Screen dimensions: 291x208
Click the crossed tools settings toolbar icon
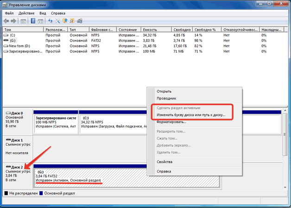tap(58, 21)
